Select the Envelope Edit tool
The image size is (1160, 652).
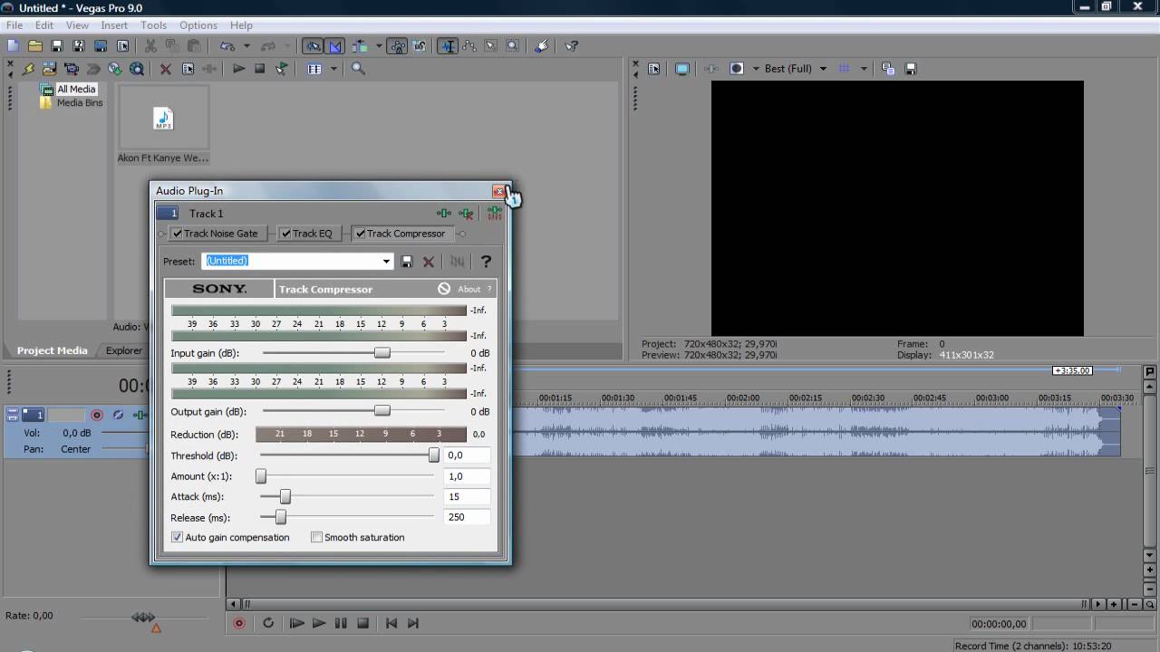pos(469,45)
